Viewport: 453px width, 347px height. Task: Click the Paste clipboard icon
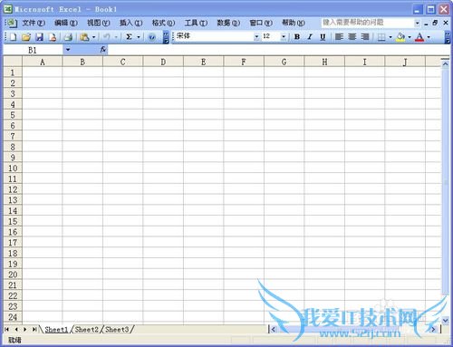pyautogui.click(x=84, y=37)
